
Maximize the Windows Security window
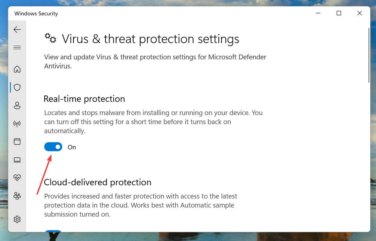pos(339,13)
